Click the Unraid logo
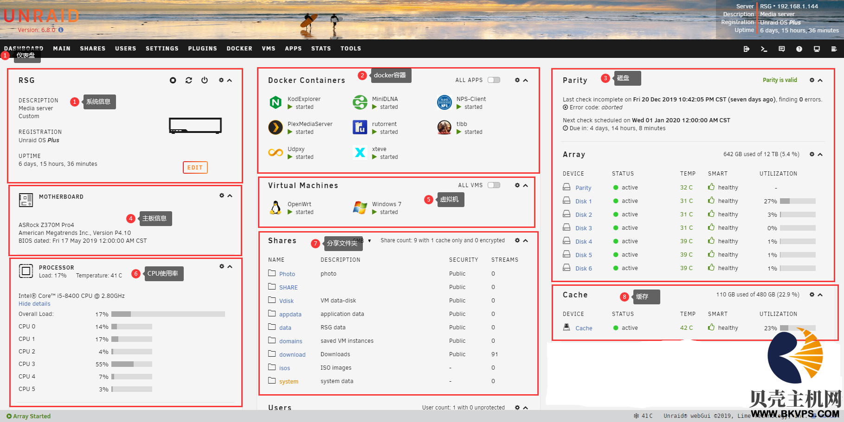This screenshot has width=844, height=422. tap(41, 16)
